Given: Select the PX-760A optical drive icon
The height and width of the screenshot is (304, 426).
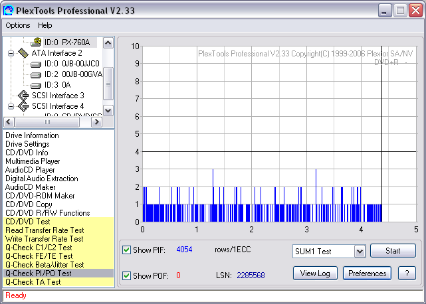Looking at the screenshot, I should point(36,42).
